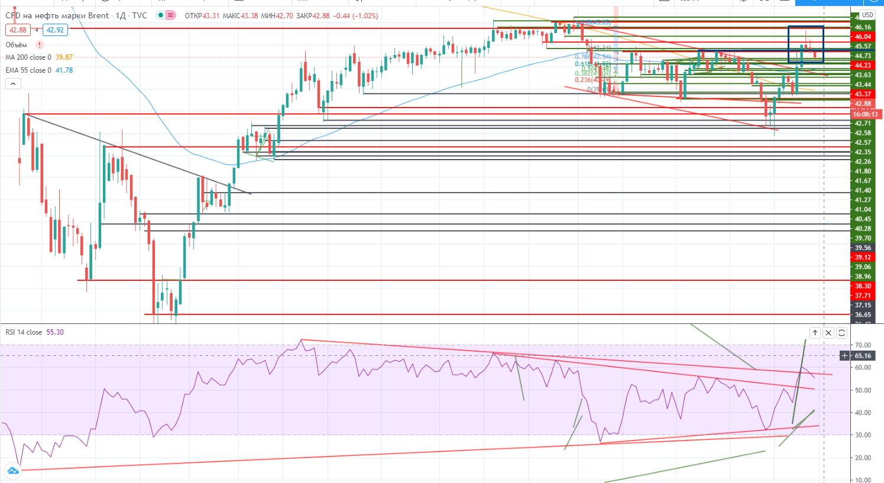
Task: Click the 10.00 label on RSI scale
Action: (x=863, y=480)
